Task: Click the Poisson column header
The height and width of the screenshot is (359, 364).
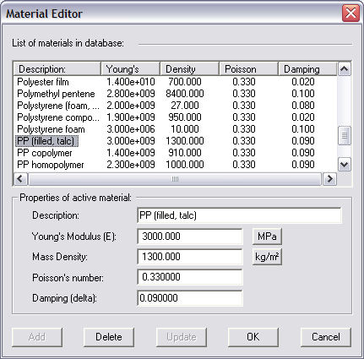Action: point(249,69)
